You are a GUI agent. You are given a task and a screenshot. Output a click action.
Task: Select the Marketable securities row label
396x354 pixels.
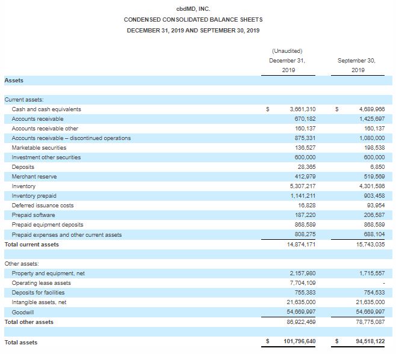39,148
